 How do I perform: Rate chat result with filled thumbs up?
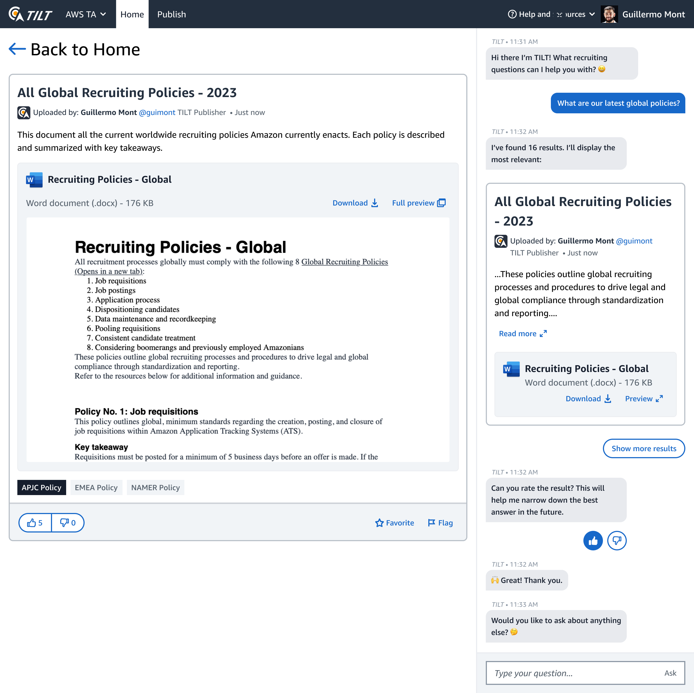(x=593, y=540)
